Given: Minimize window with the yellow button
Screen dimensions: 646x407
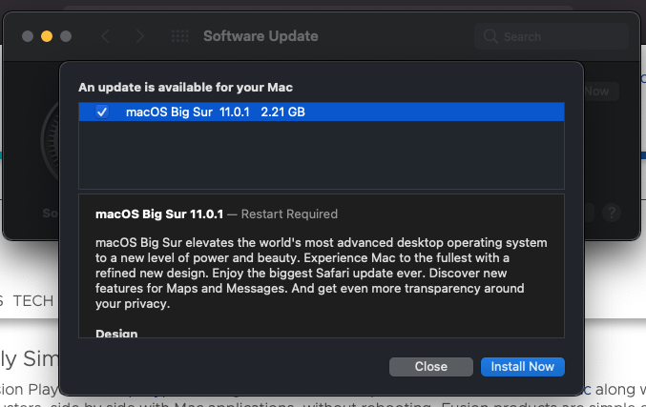Looking at the screenshot, I should click(46, 36).
